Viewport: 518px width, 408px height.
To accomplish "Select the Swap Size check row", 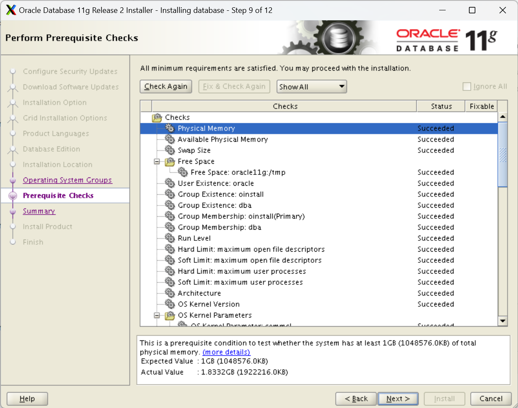I will pyautogui.click(x=319, y=150).
